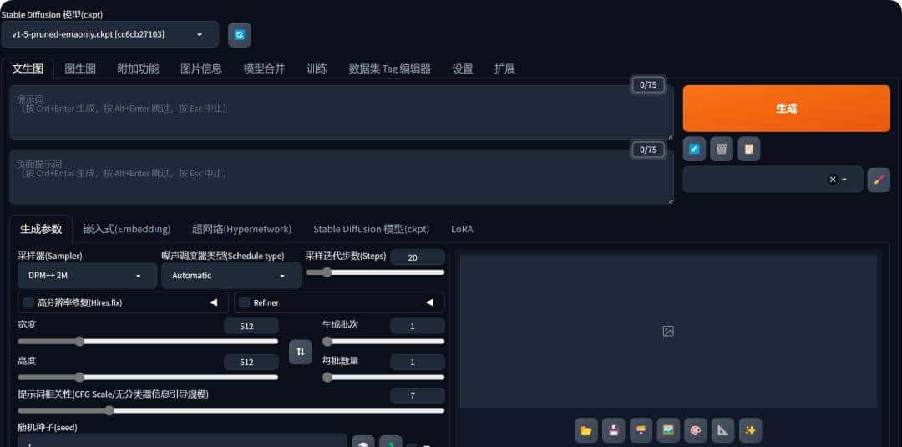Image resolution: width=902 pixels, height=447 pixels.
Task: Open the 训练 tab
Action: point(317,69)
